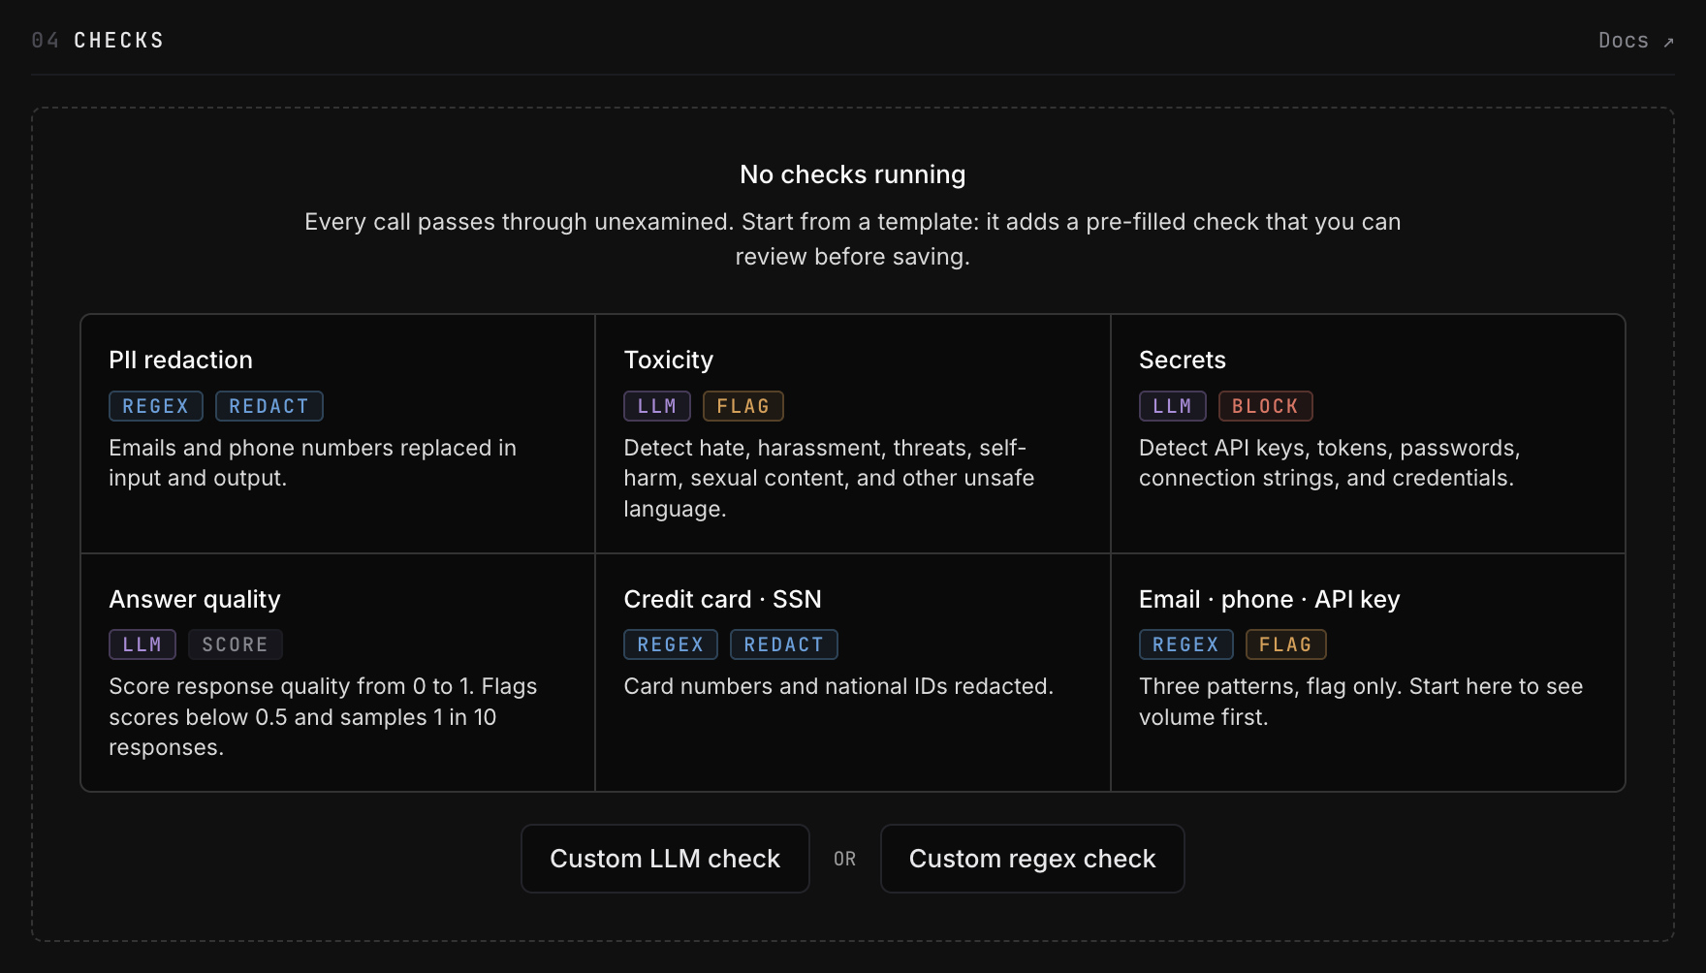Screen dimensions: 1706x973
Task: Select the PII redaction template card
Action: (x=337, y=433)
